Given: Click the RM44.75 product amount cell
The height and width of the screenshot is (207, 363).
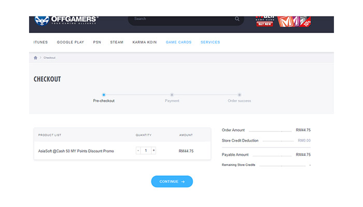Looking at the screenshot, I should [x=186, y=151].
